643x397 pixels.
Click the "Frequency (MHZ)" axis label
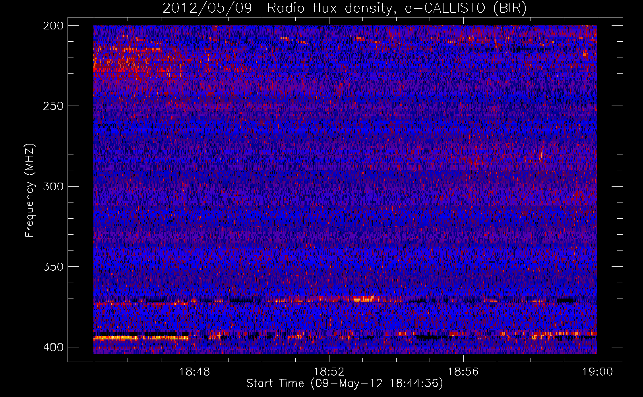click(30, 191)
